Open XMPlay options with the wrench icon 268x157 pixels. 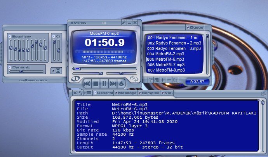pos(124,22)
